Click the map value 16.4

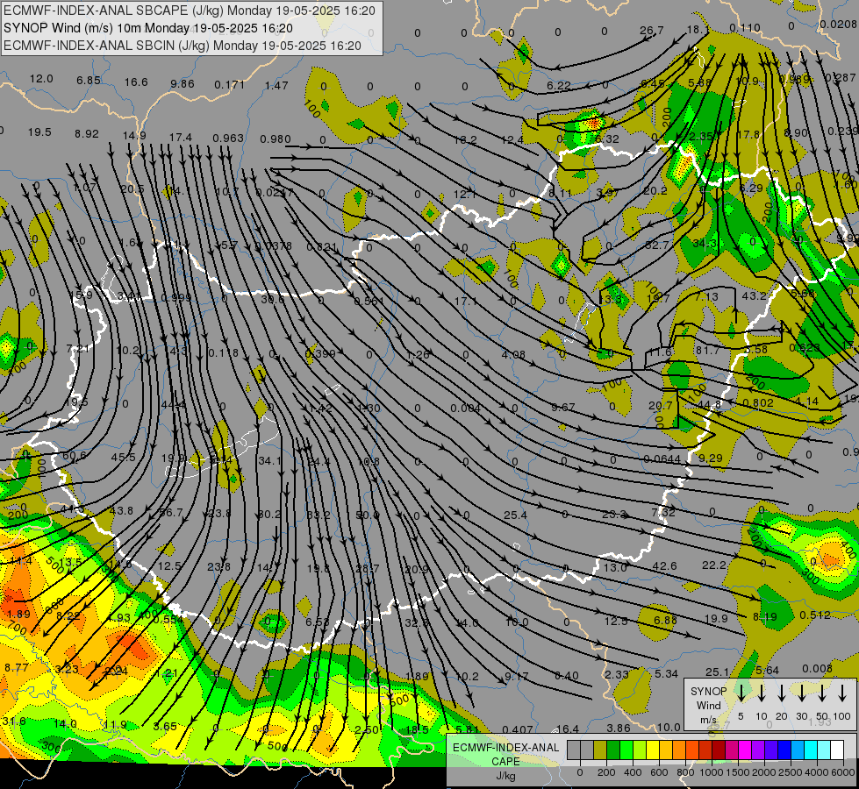coord(568,729)
